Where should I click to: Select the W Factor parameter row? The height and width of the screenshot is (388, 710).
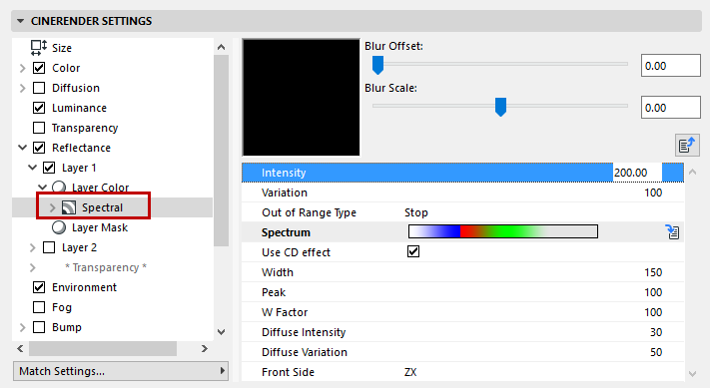coord(462,312)
